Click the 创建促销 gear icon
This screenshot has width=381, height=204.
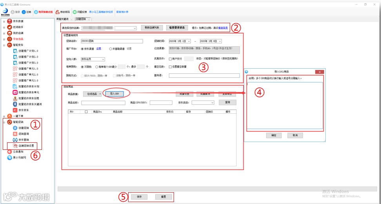pos(15,128)
